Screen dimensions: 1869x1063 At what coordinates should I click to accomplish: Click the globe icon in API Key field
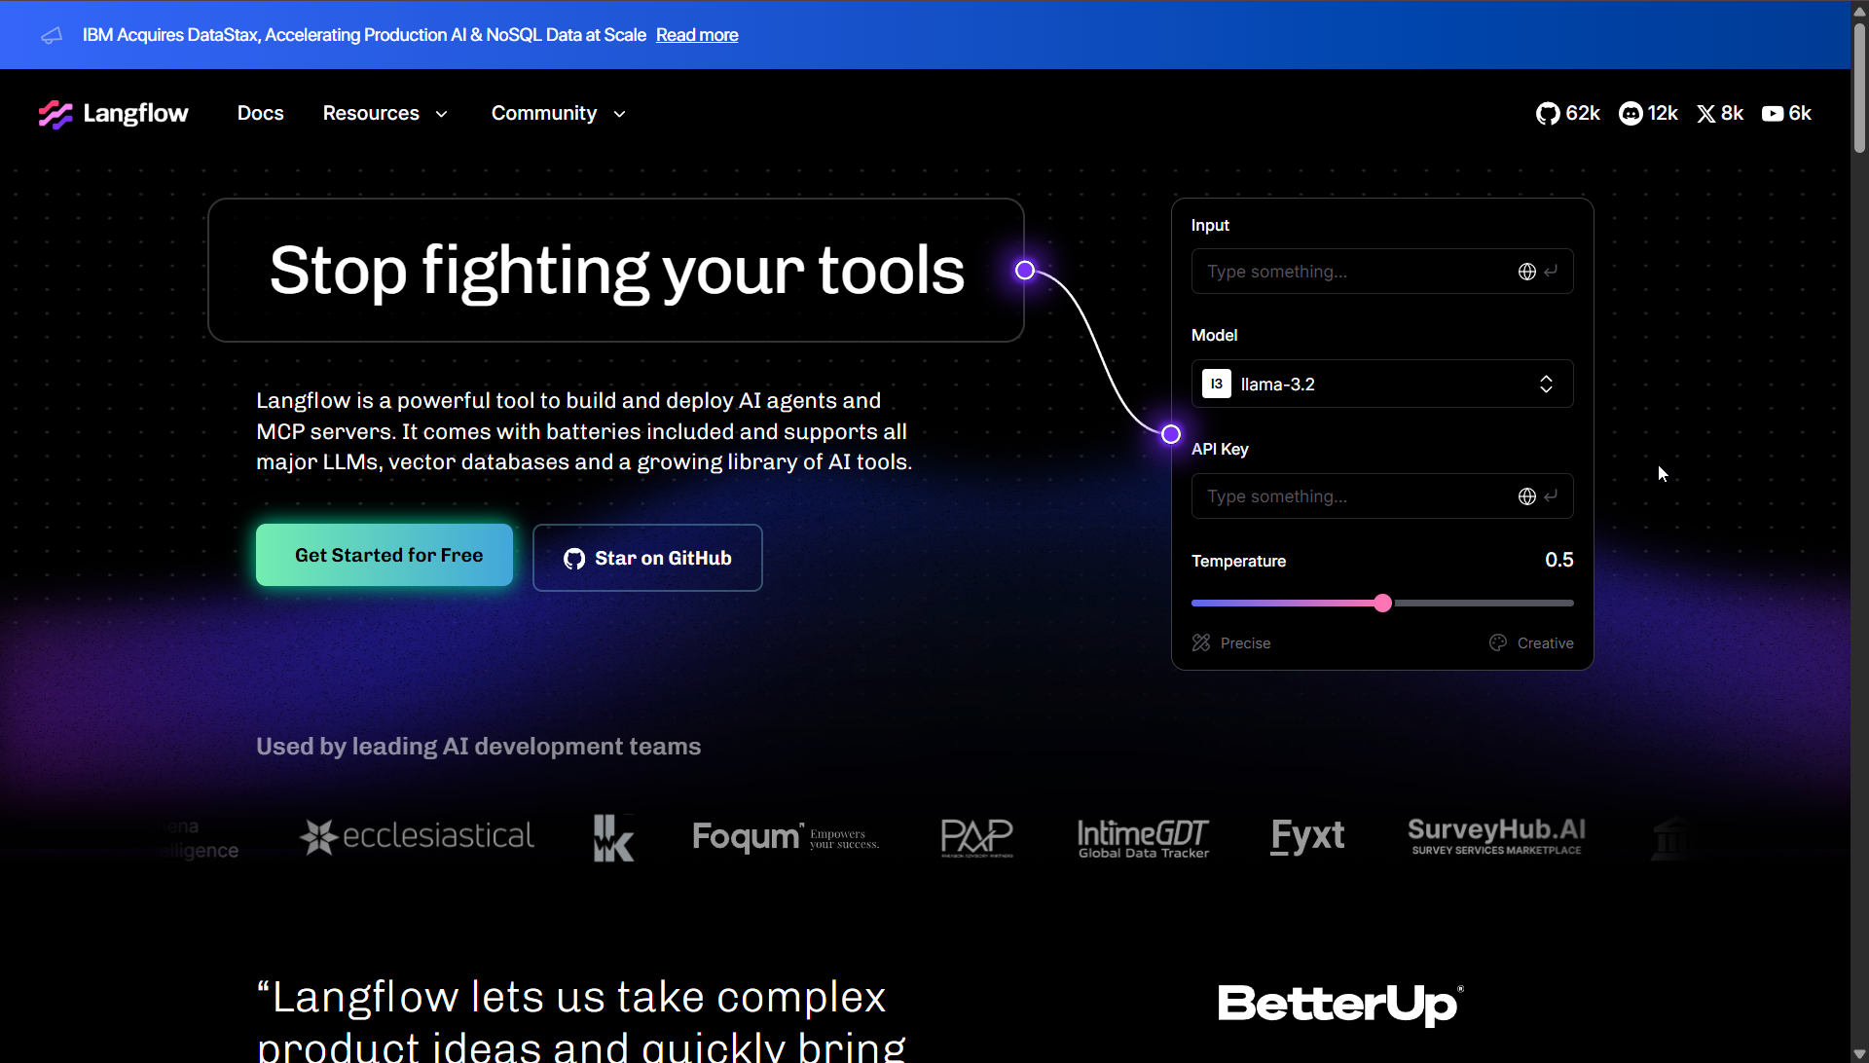coord(1526,496)
